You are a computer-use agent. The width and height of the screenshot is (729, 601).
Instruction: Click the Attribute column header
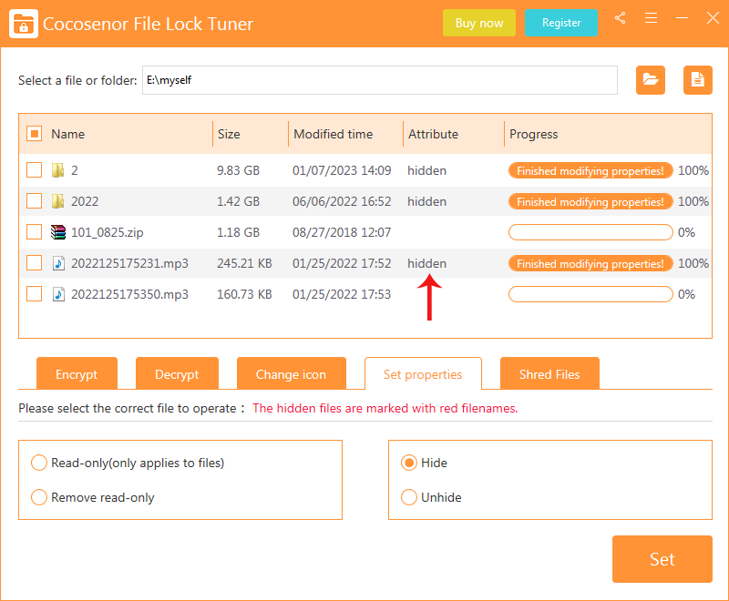pos(434,134)
